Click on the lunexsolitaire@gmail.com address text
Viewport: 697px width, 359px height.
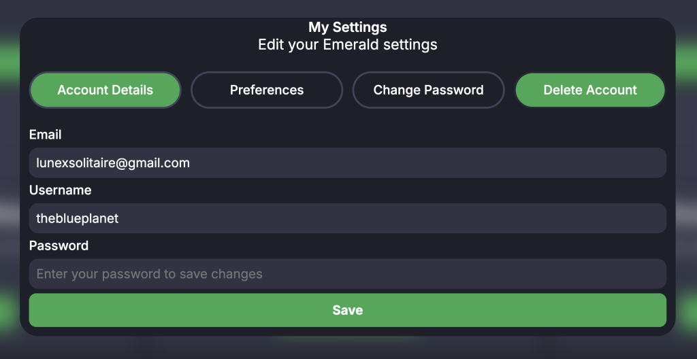[113, 163]
